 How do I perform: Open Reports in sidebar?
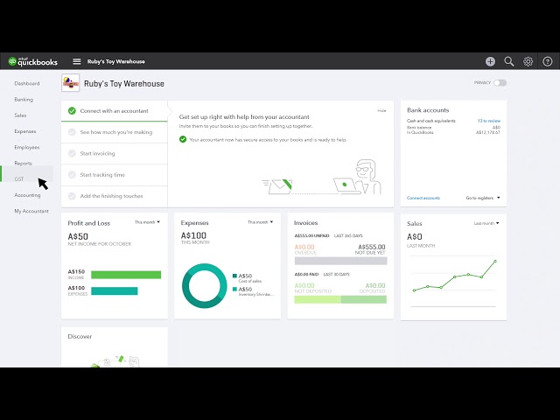(x=24, y=164)
